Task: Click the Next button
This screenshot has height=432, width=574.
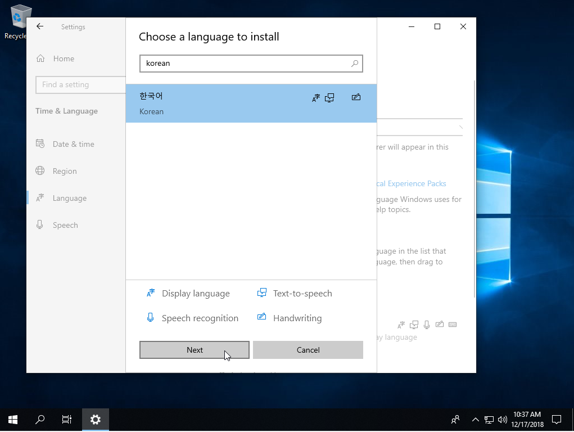Action: pos(195,350)
